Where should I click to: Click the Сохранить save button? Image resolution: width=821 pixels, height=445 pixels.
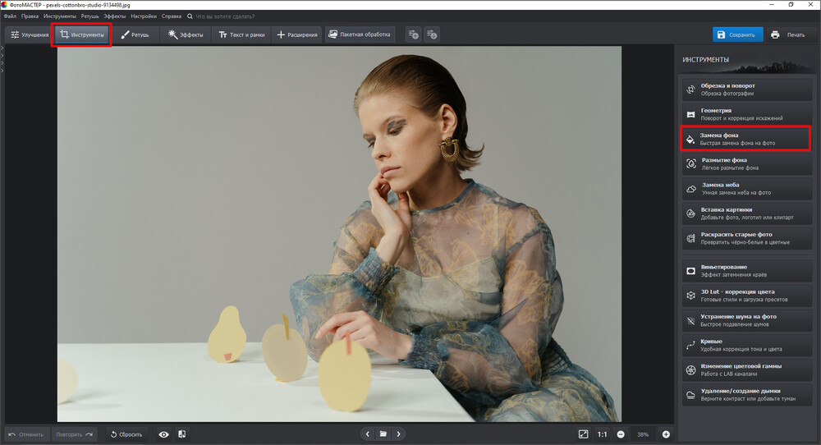pos(737,34)
